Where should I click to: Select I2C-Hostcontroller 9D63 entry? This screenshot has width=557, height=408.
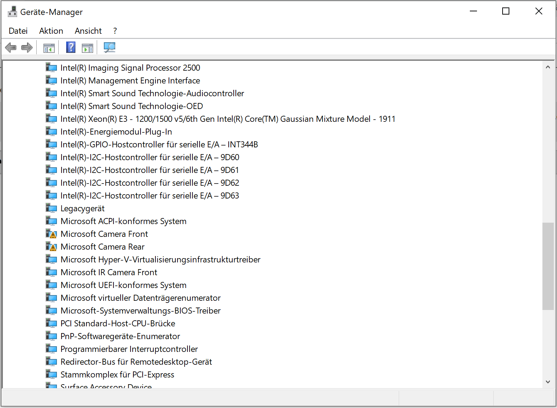tap(150, 196)
